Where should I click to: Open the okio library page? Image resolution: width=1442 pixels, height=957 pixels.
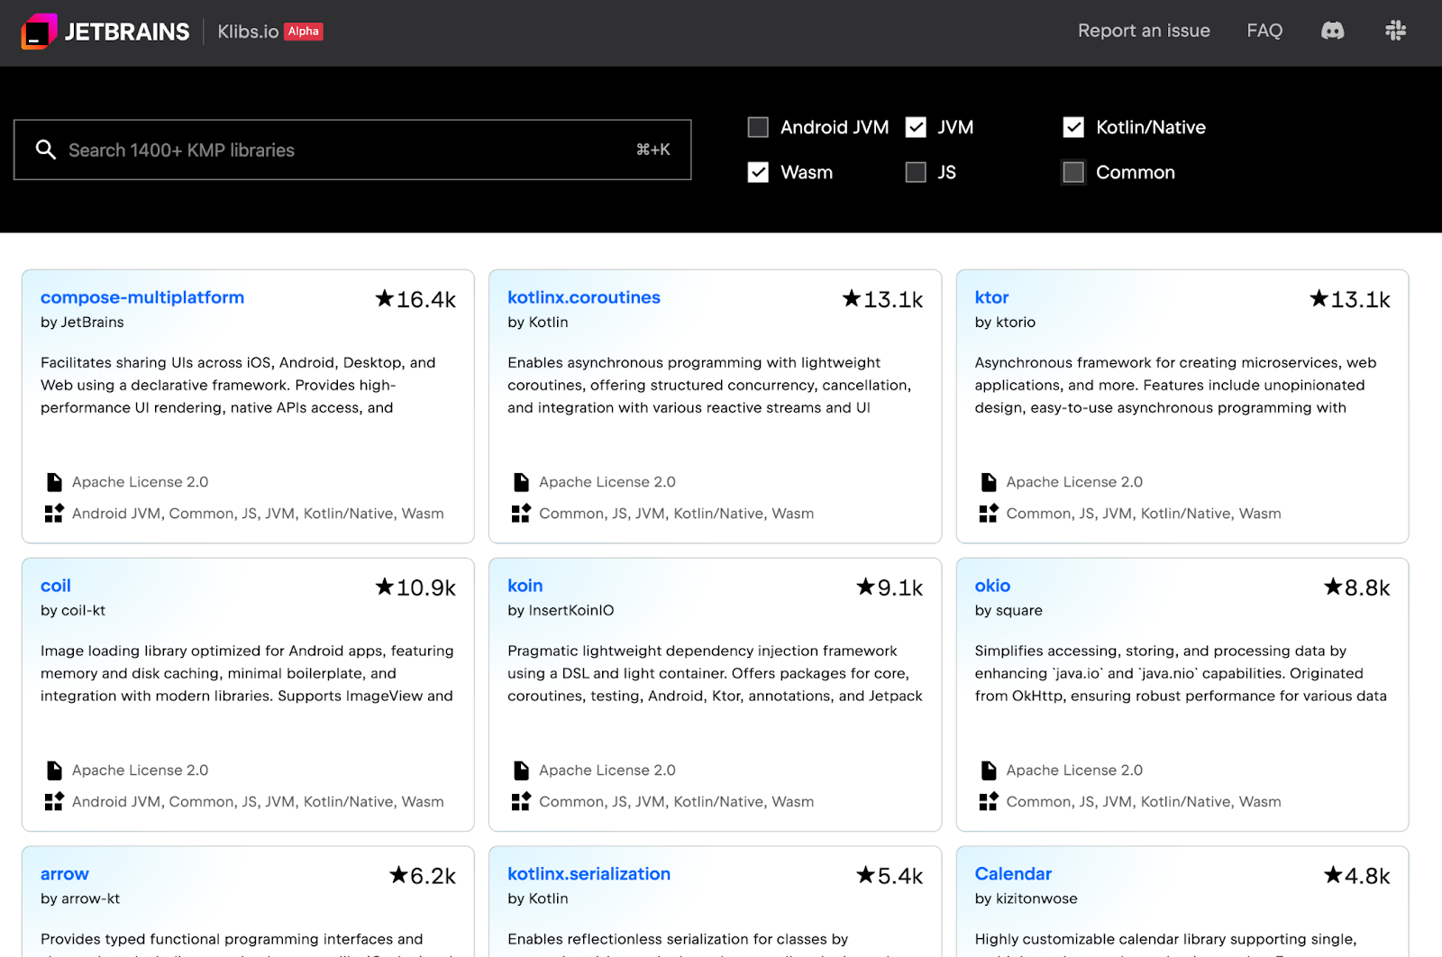(x=992, y=586)
